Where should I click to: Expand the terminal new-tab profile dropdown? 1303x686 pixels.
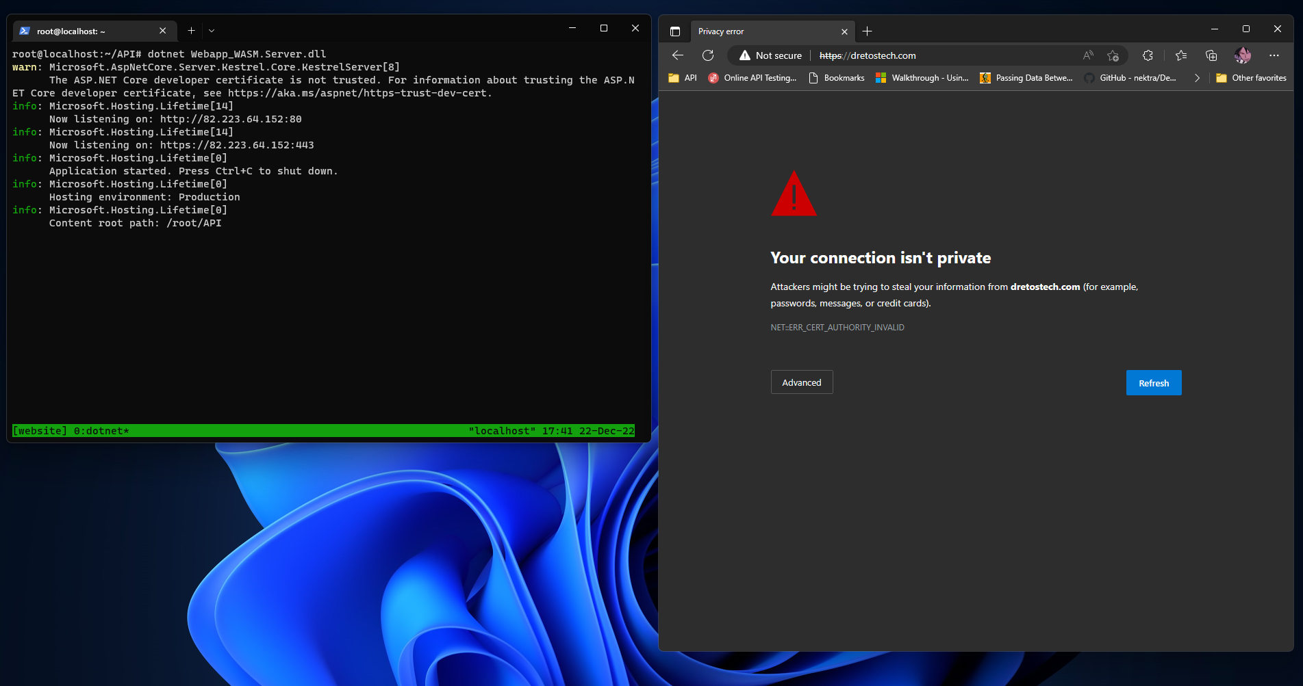[x=212, y=31]
